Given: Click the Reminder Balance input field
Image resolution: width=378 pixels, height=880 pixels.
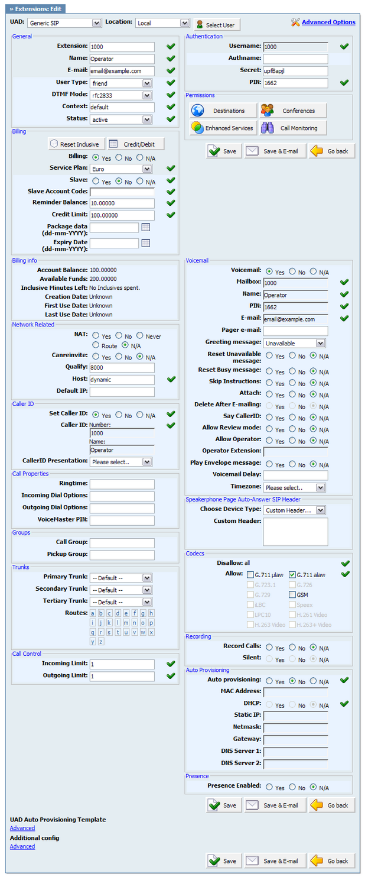Looking at the screenshot, I should pyautogui.click(x=122, y=203).
